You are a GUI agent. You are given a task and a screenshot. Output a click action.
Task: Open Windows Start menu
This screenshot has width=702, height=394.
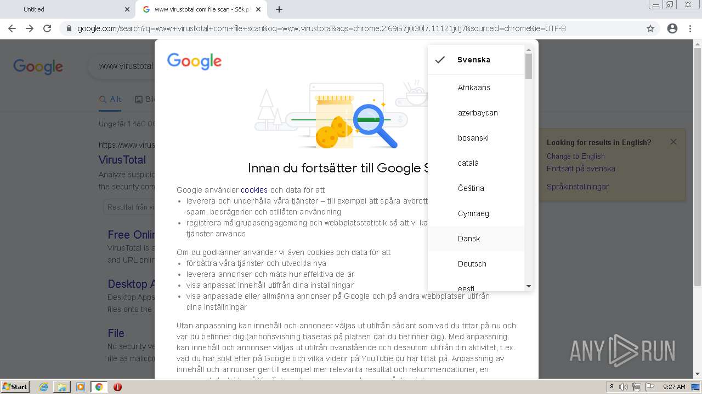15,386
